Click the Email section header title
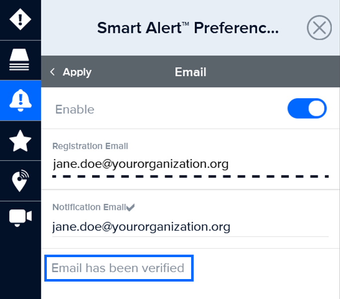Screen dimensions: 340x299 point(190,72)
